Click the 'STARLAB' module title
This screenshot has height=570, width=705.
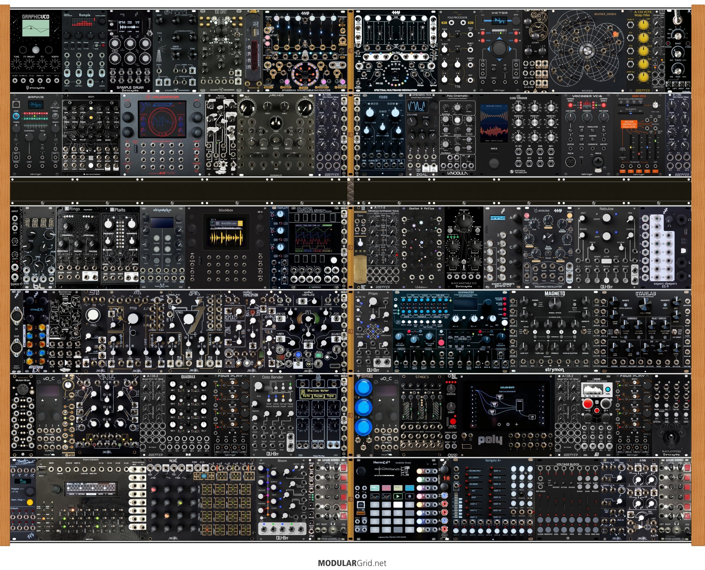(x=646, y=293)
